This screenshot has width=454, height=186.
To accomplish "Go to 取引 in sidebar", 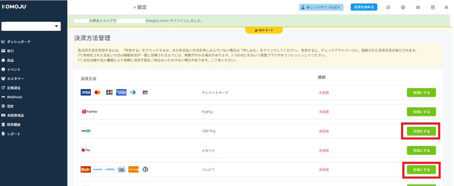I will tap(10, 51).
